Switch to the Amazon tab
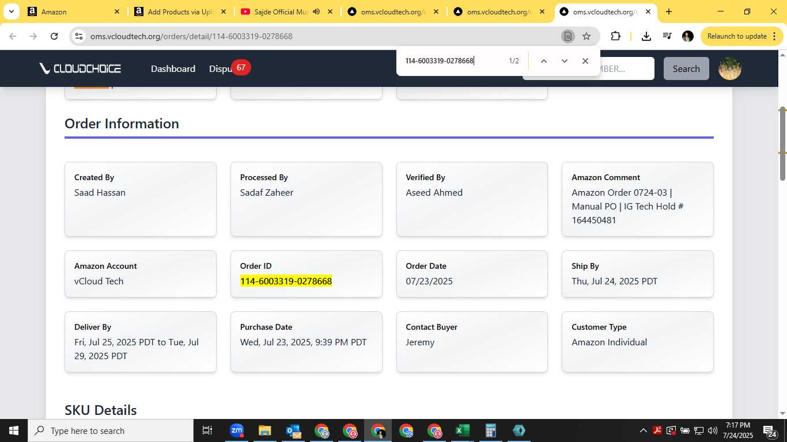 pyautogui.click(x=73, y=12)
